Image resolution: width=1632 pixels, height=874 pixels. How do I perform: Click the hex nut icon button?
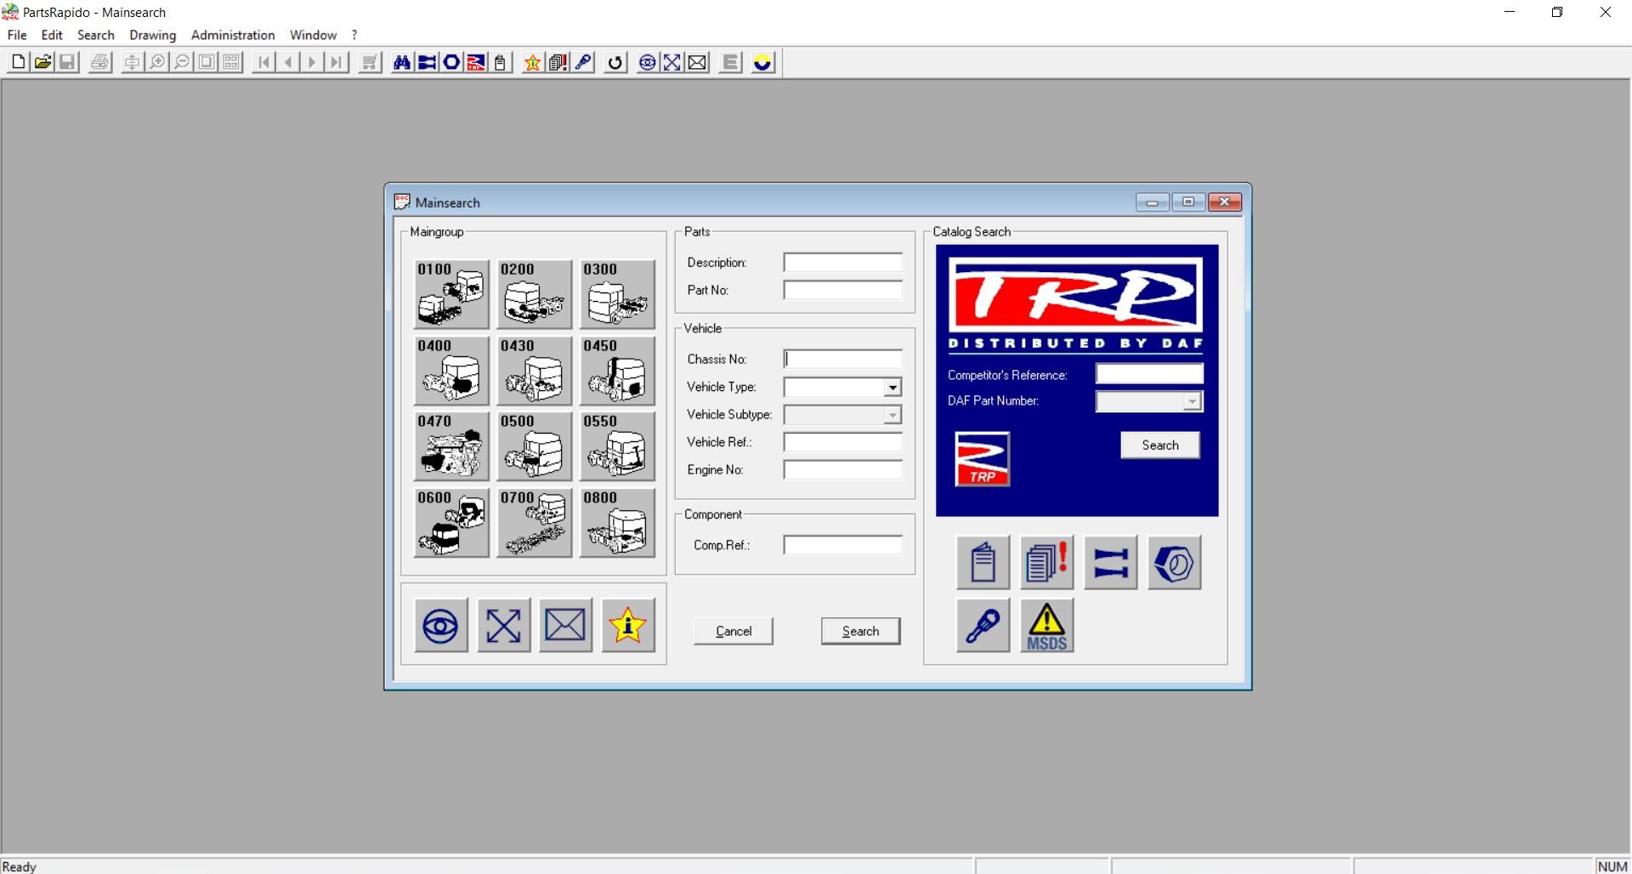tap(1174, 563)
